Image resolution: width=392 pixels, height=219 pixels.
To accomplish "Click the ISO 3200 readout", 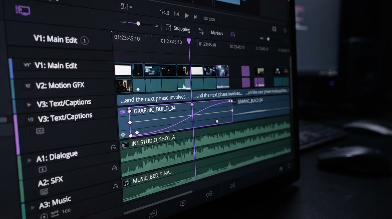I will coord(209,19).
